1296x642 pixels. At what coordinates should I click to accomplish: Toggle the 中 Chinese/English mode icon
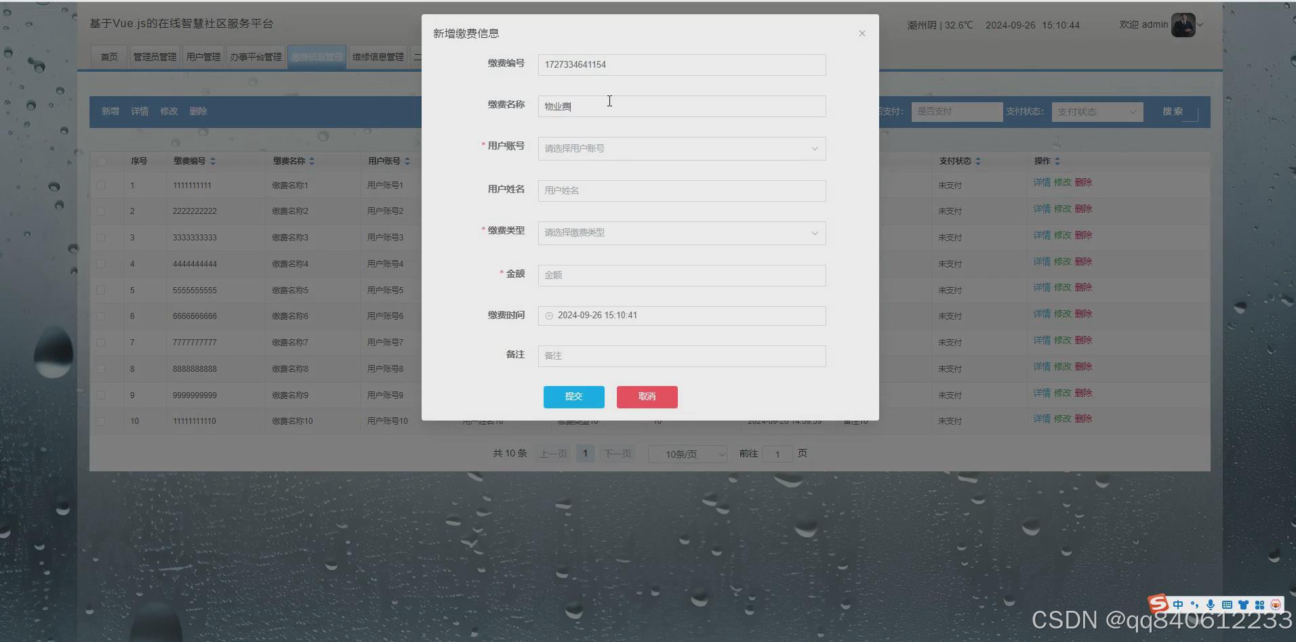[1178, 605]
